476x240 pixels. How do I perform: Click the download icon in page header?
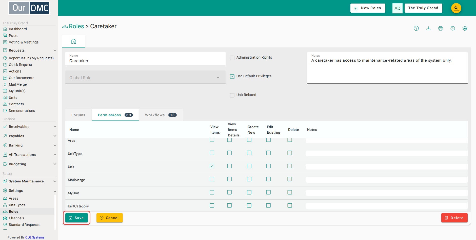coord(428,28)
